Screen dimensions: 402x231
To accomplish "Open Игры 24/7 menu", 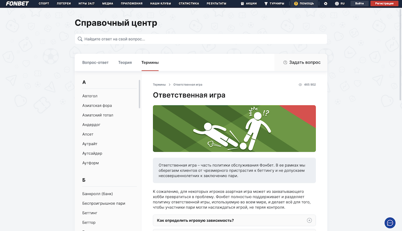I will (x=86, y=4).
